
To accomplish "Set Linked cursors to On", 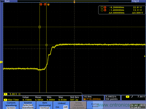I will point(57,107).
